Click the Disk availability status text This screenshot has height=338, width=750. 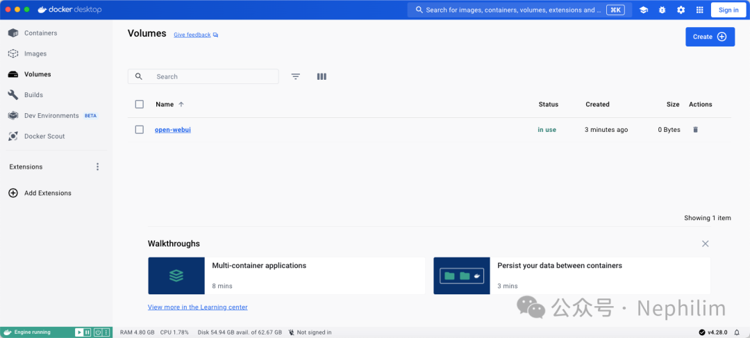point(240,332)
